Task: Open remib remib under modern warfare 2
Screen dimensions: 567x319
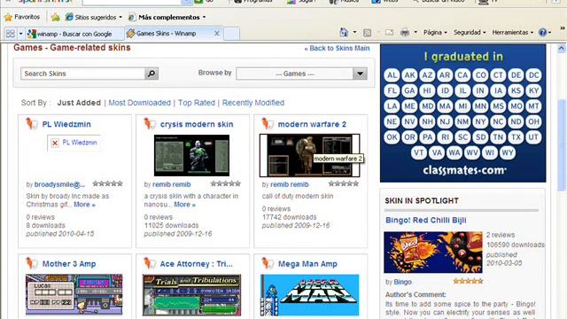Action: coord(290,184)
